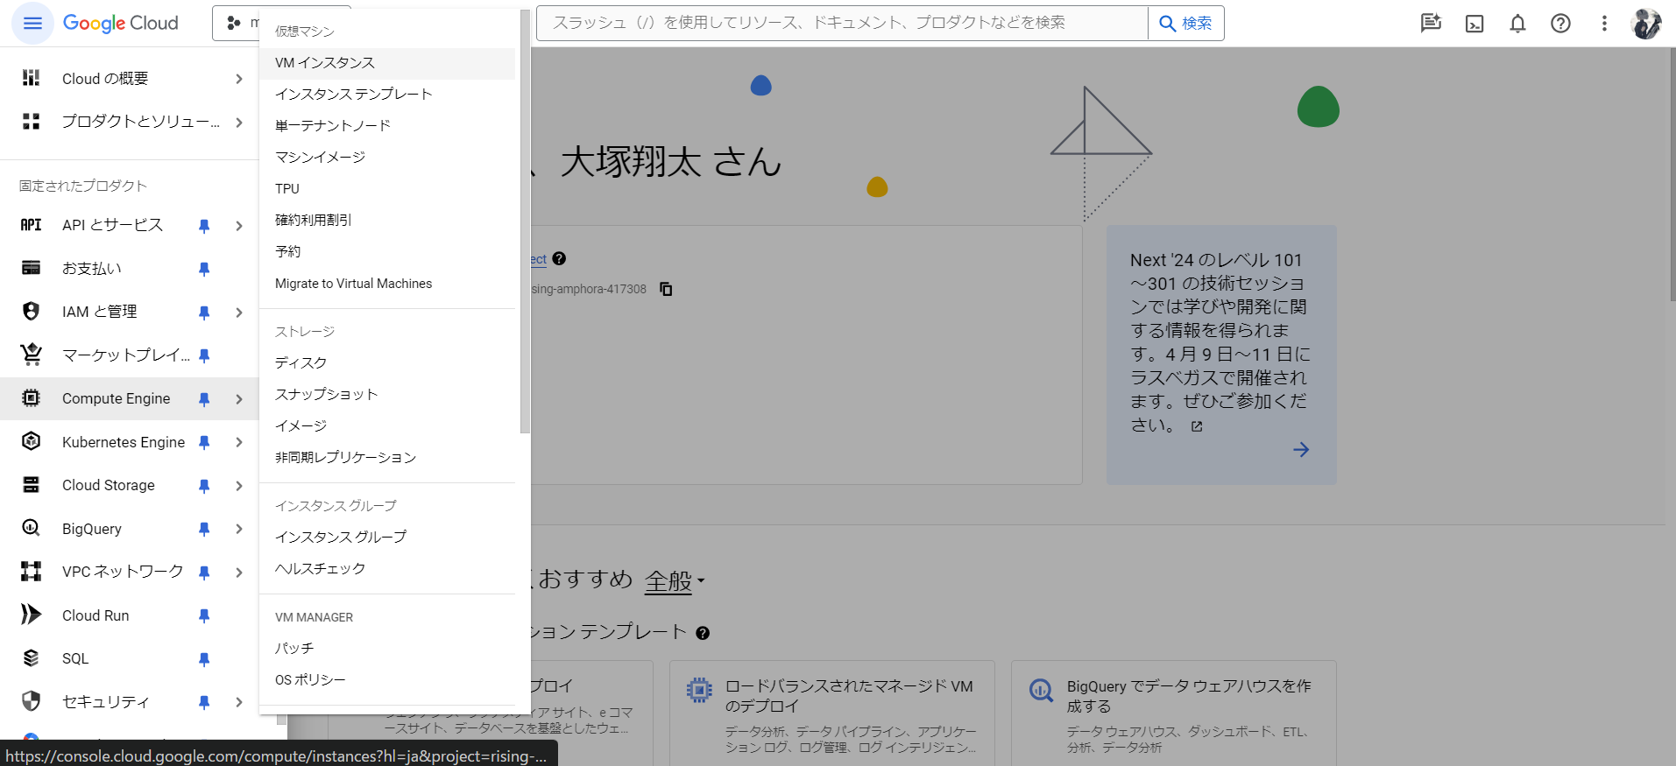The image size is (1676, 766).
Task: Click the 検索 search button
Action: tap(1185, 24)
